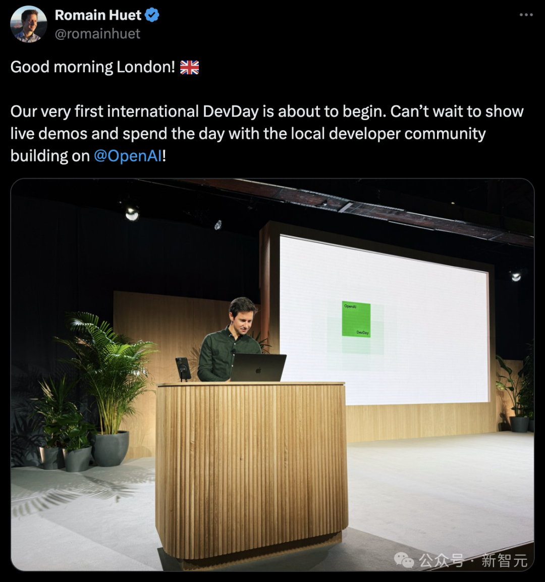Click the Romain Huet display name
The height and width of the screenshot is (582, 545).
click(98, 15)
